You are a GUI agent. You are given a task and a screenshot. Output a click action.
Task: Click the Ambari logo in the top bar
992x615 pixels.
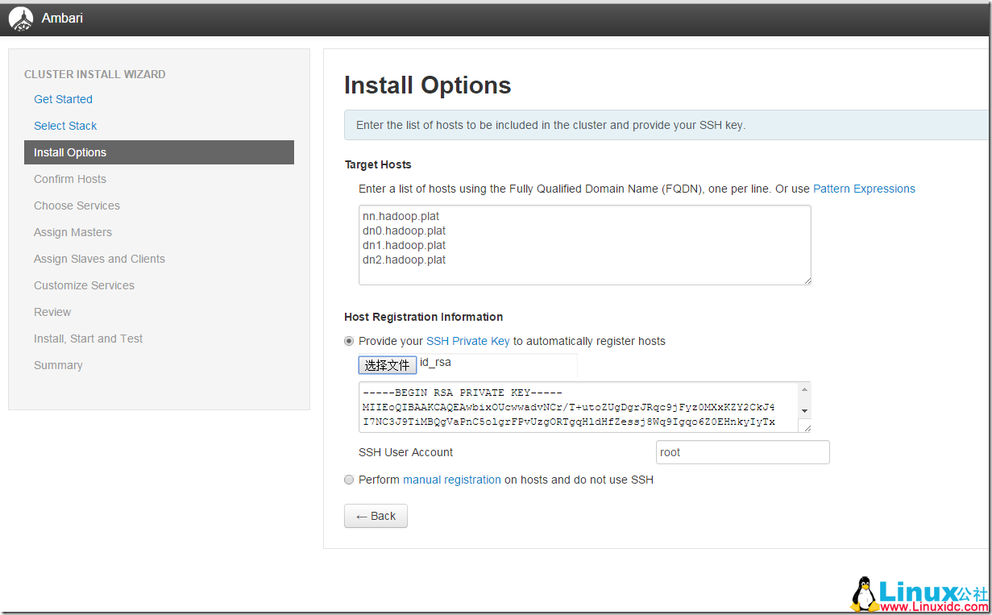click(20, 18)
